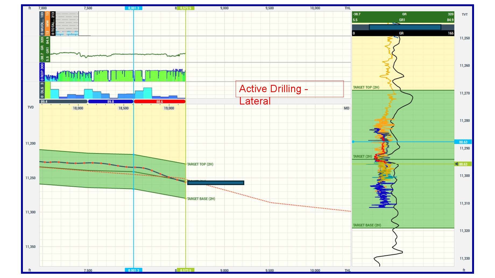The width and height of the screenshot is (495, 278).
Task: Click the black GR 0-165 header bar
Action: [x=403, y=33]
